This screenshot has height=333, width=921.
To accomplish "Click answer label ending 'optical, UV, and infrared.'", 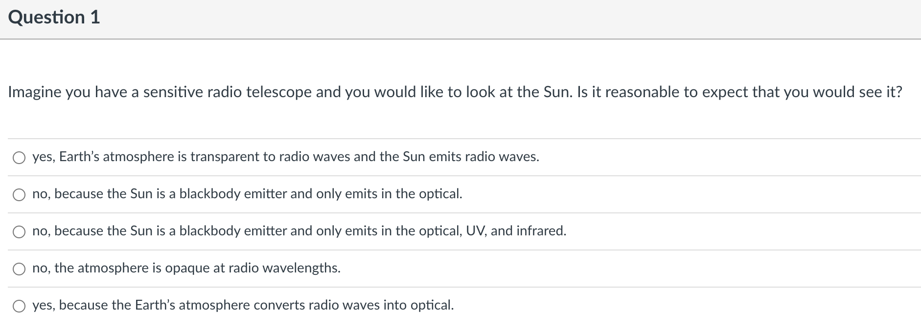I will tap(299, 231).
